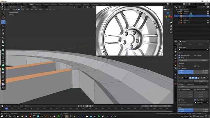Select the Scale tool in left toolbar
Screen dimensions: 210x118
3,30
